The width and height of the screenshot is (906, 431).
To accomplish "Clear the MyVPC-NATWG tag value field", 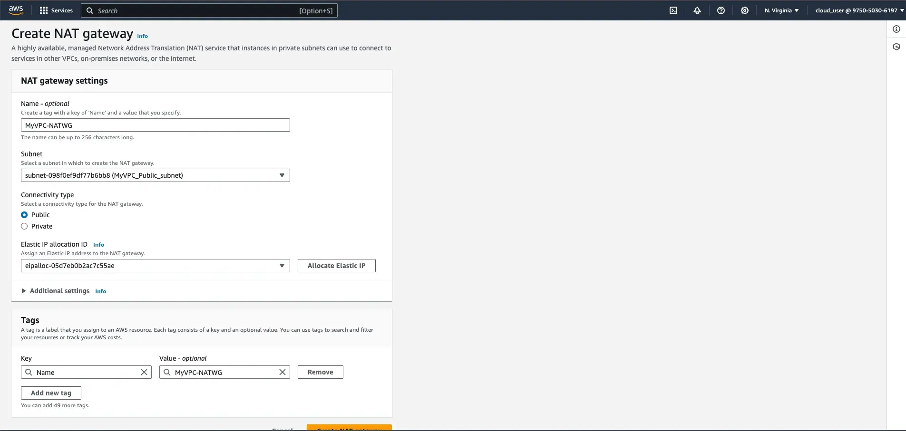I will pyautogui.click(x=283, y=372).
